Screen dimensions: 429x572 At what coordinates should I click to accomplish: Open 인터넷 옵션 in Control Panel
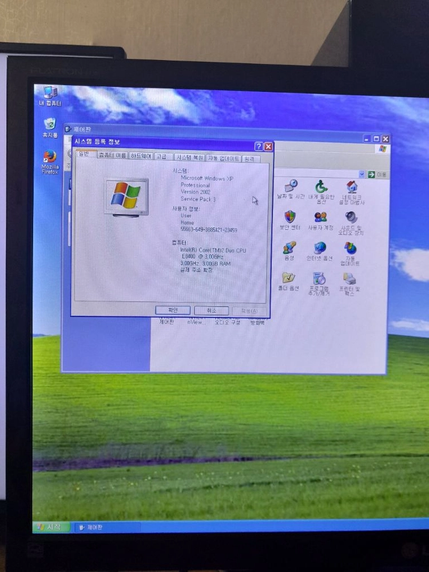pos(320,251)
